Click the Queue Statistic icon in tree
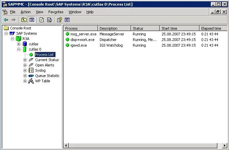The image size is (229, 150). (31, 76)
